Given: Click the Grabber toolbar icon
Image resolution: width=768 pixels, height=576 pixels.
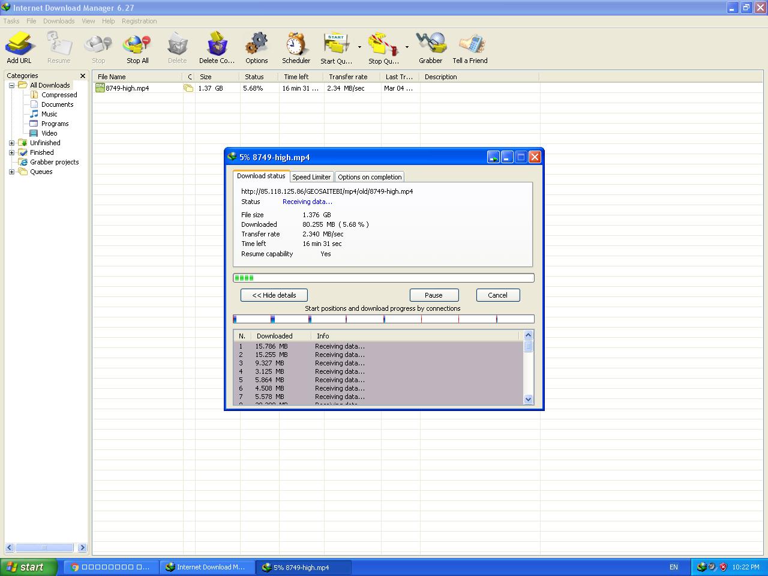Looking at the screenshot, I should (x=430, y=48).
